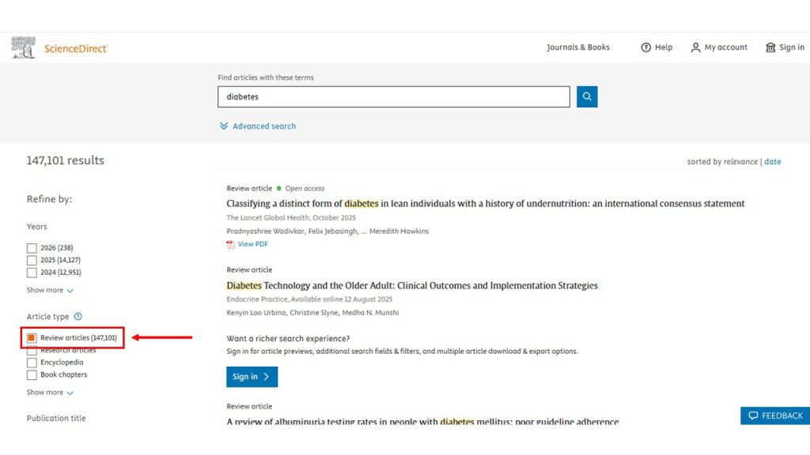
Task: Check the 2025 year filter checkbox
Action: pyautogui.click(x=32, y=260)
